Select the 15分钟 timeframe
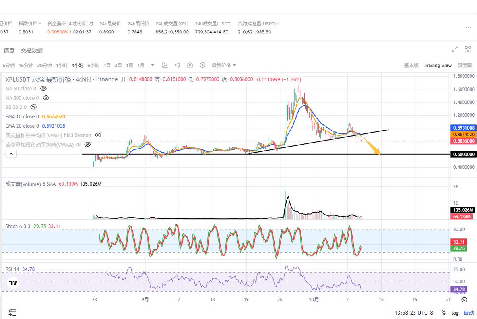This screenshot has width=477, height=319. (x=26, y=65)
